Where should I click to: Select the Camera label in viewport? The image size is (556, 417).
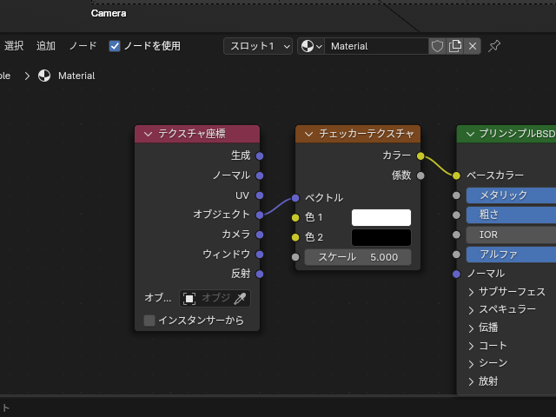[109, 14]
